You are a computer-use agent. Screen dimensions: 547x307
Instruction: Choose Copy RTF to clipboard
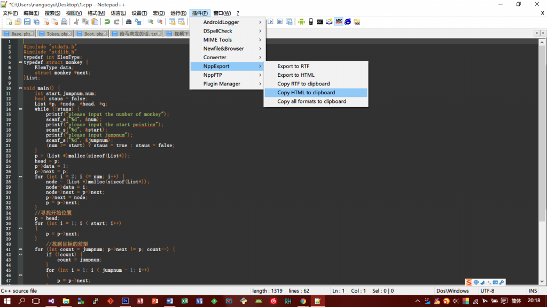pyautogui.click(x=316, y=84)
